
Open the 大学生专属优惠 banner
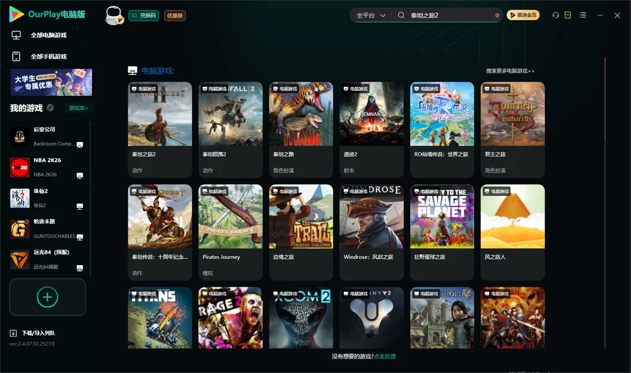[51, 82]
